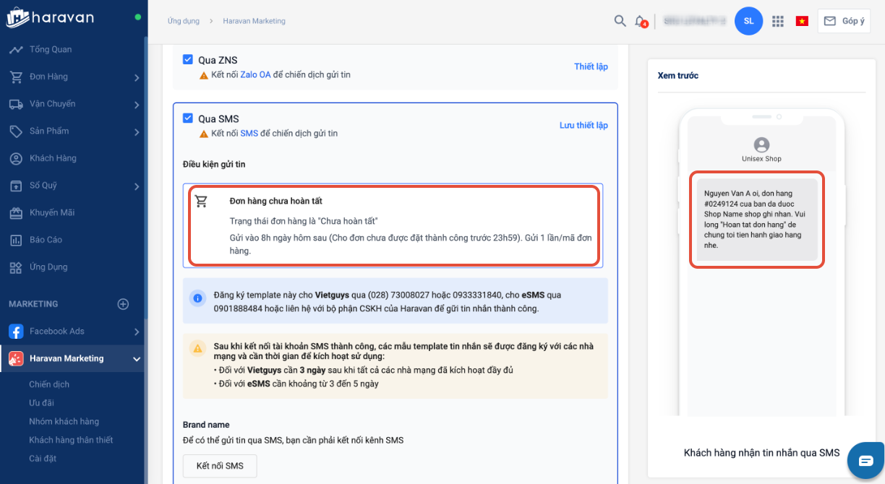Click the Báo Cáo chart icon
Viewport: 885px width, 484px height.
(x=16, y=240)
